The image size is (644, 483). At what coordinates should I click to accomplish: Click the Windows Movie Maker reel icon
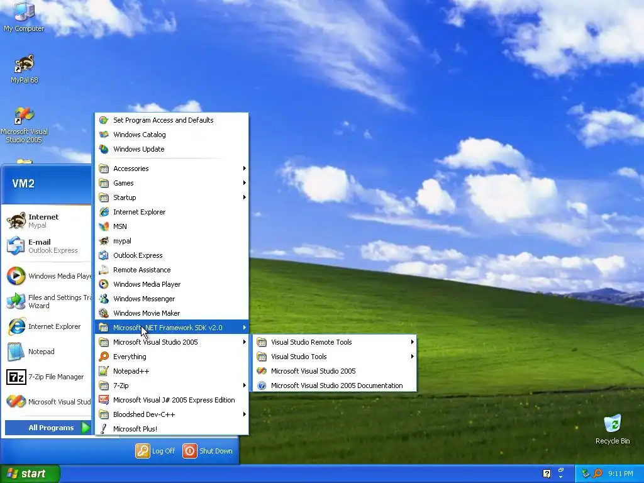tap(104, 313)
